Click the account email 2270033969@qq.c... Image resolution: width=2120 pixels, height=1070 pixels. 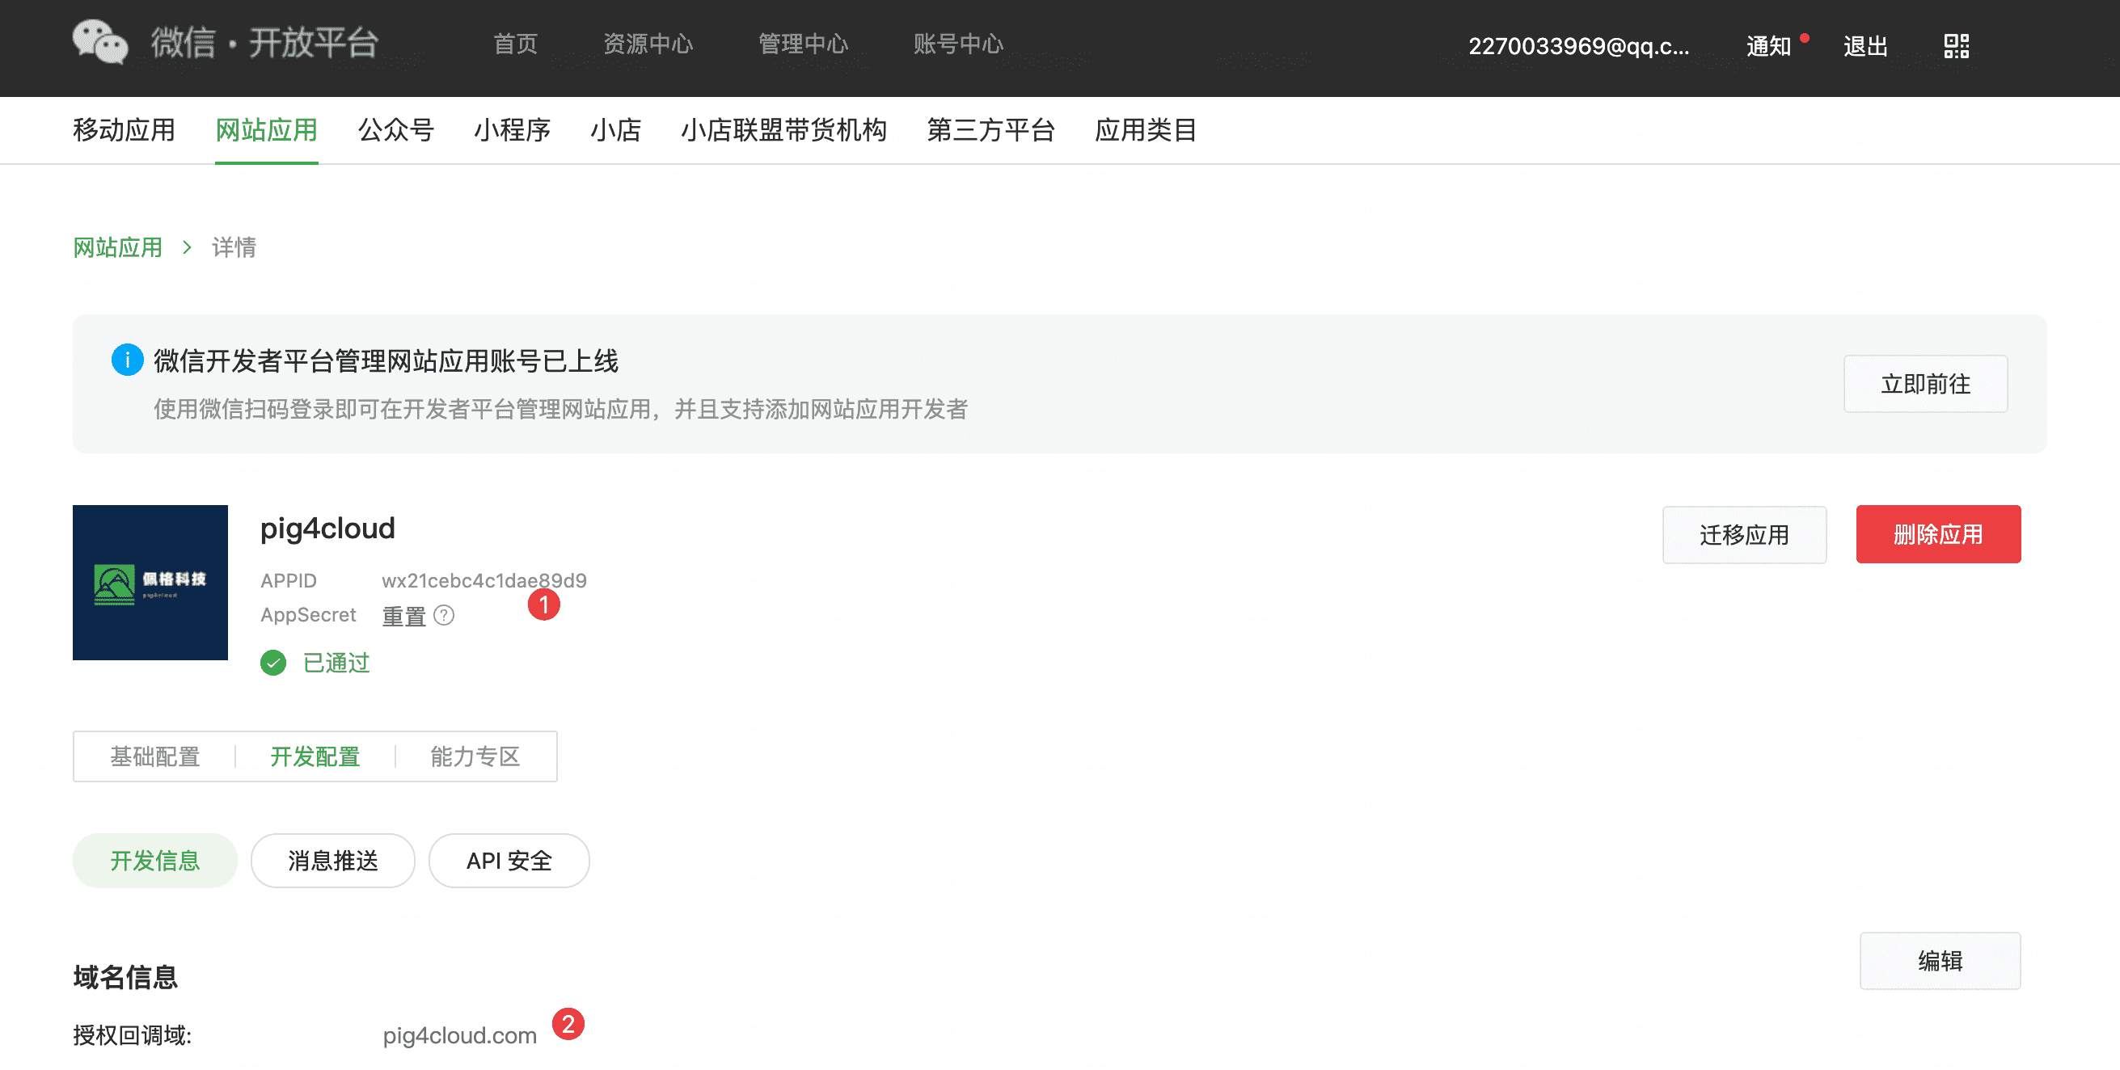coord(1580,47)
